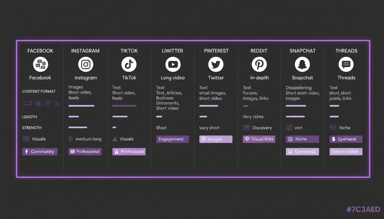Select the Eperemal tag
The height and width of the screenshot is (219, 384).
point(302,151)
